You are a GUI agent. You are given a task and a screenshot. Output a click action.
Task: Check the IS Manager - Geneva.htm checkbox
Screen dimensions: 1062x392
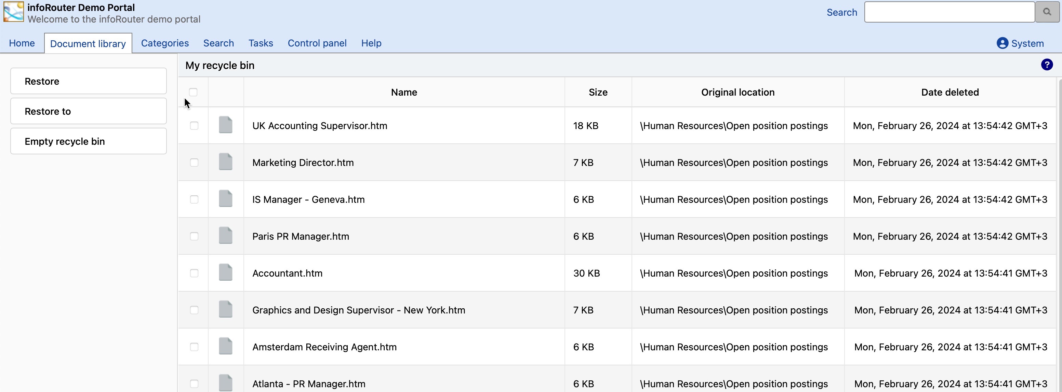click(194, 199)
